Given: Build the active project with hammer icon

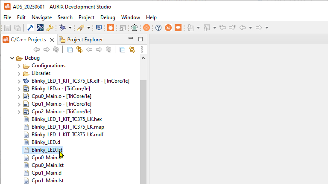Looking at the screenshot, I should click(x=30, y=28).
